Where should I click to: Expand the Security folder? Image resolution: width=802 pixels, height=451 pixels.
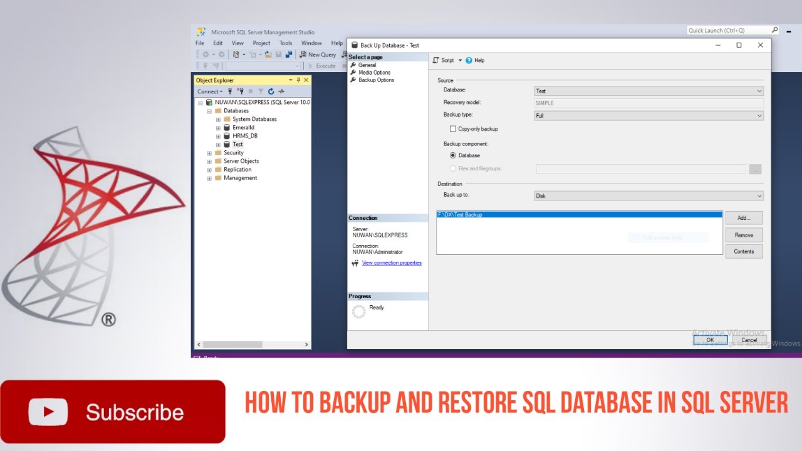pyautogui.click(x=209, y=153)
